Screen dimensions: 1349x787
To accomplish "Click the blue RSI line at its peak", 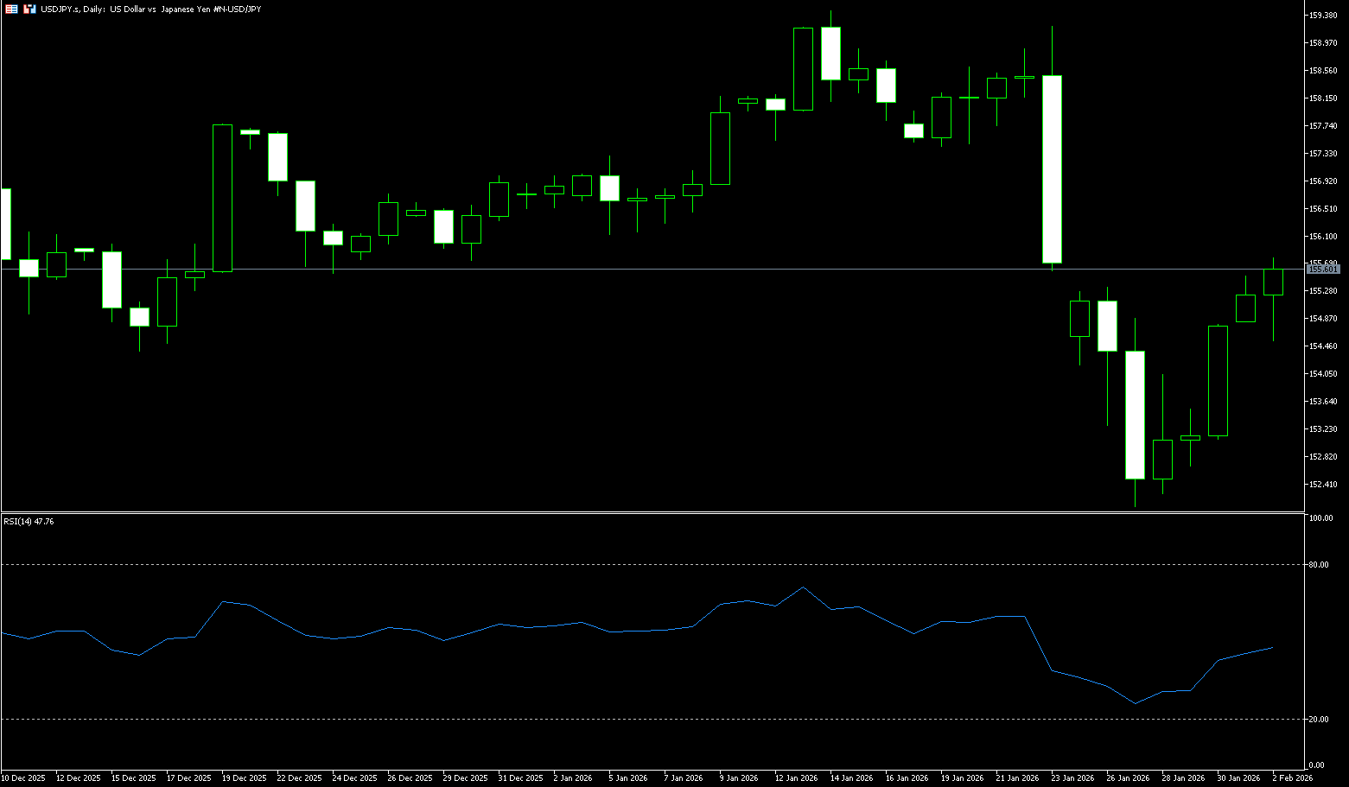I will click(x=803, y=587).
